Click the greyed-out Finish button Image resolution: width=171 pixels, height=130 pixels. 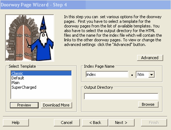(154, 123)
